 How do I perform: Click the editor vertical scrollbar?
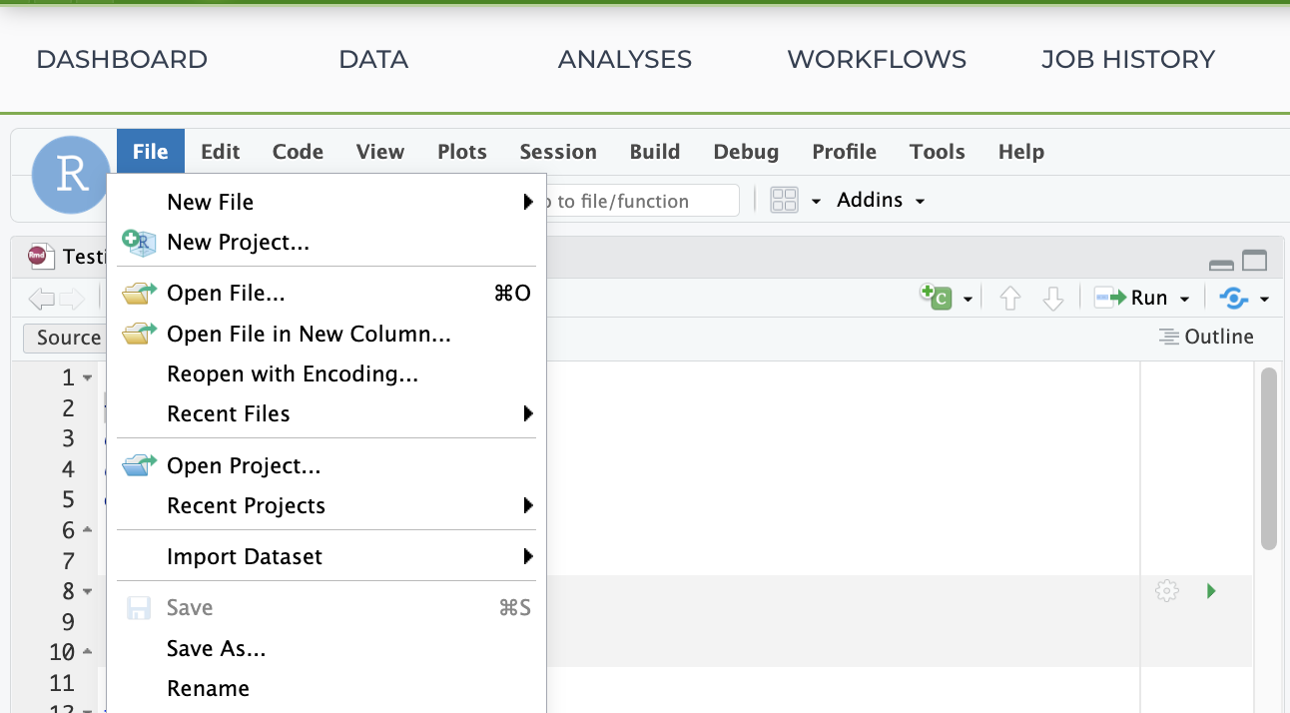1269,459
